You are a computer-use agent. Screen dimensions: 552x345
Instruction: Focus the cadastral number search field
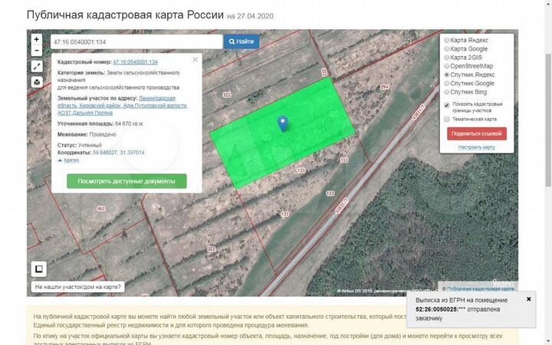(136, 42)
